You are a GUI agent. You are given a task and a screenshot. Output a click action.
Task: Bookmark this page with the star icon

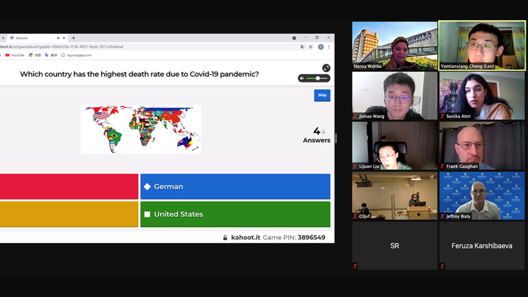310,47
